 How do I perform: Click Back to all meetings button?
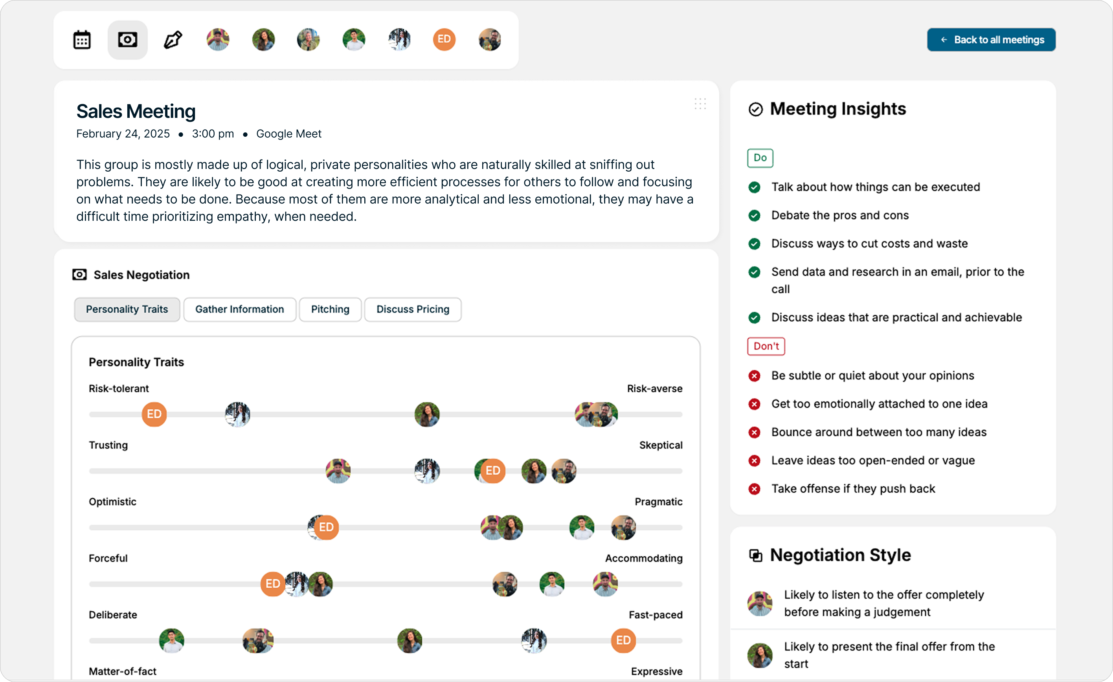991,40
